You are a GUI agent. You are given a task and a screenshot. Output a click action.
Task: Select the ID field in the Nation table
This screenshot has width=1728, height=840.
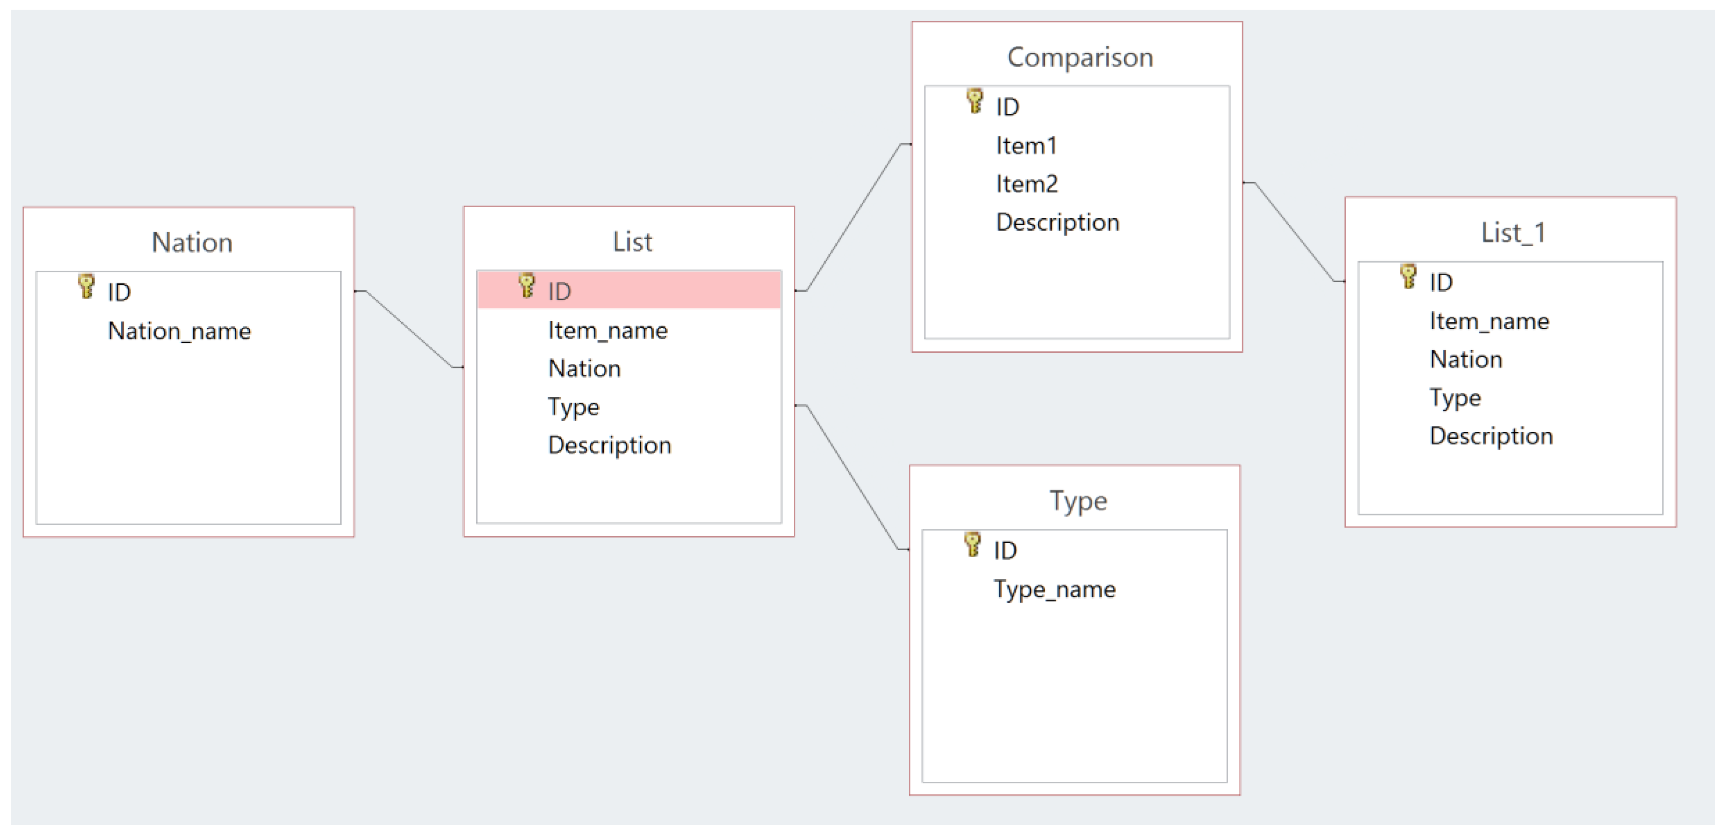coord(119,293)
